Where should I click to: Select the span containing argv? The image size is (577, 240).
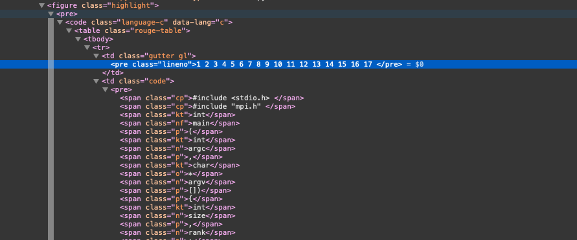177,182
